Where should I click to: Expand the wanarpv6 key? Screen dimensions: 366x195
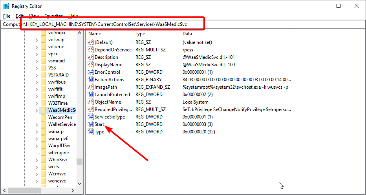pos(37,139)
